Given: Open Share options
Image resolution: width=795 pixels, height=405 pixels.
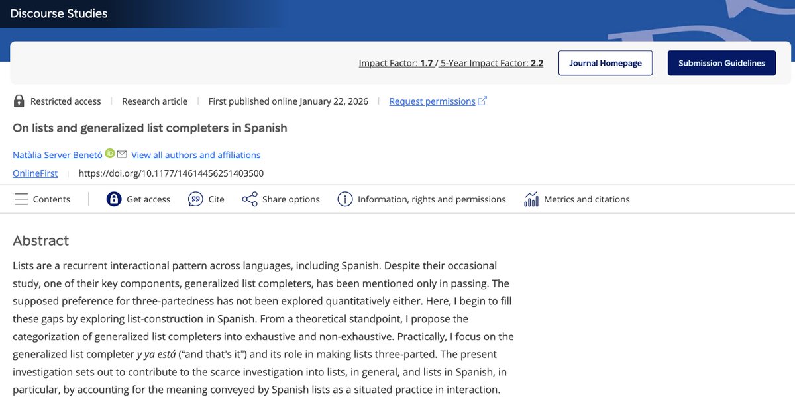Looking at the screenshot, I should 291,199.
